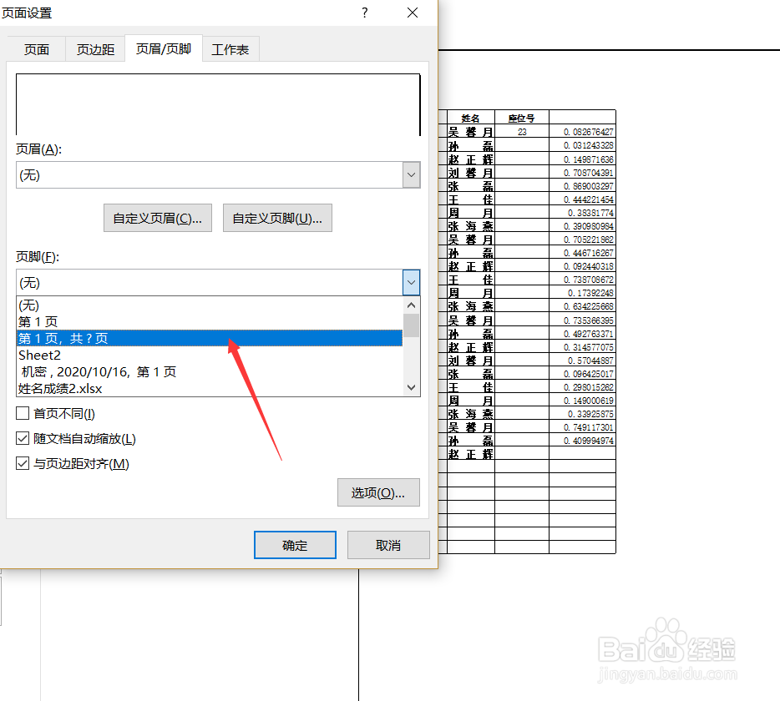
Task: Click the highlighted 页脚 dropdown arrow
Action: click(x=410, y=282)
